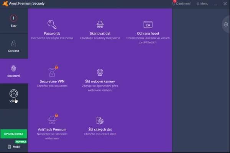The height and width of the screenshot is (153, 230).
Task: Click 'Likvidujte soubory bezpečně' description
Action: click(100, 38)
